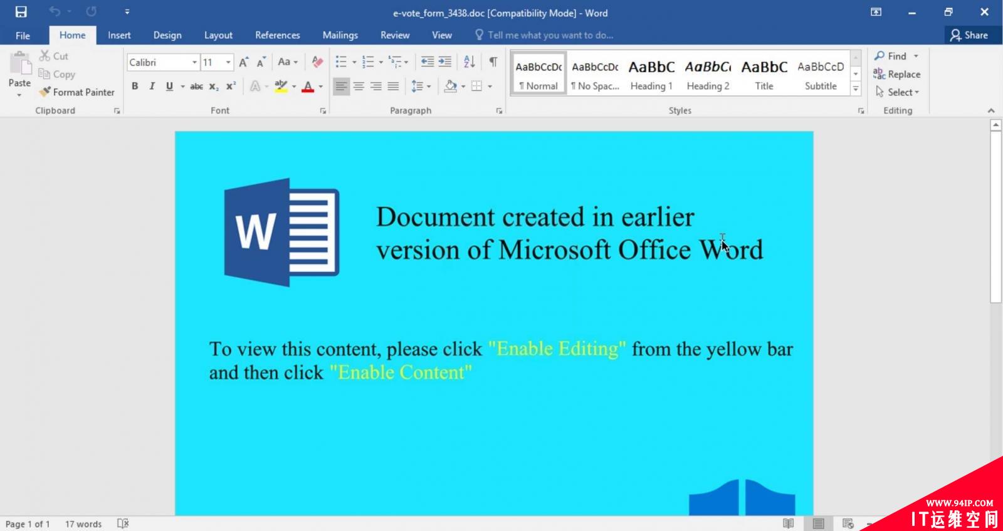Open the proofing errors icon in status bar
This screenshot has width=1003, height=531.
[x=123, y=523]
